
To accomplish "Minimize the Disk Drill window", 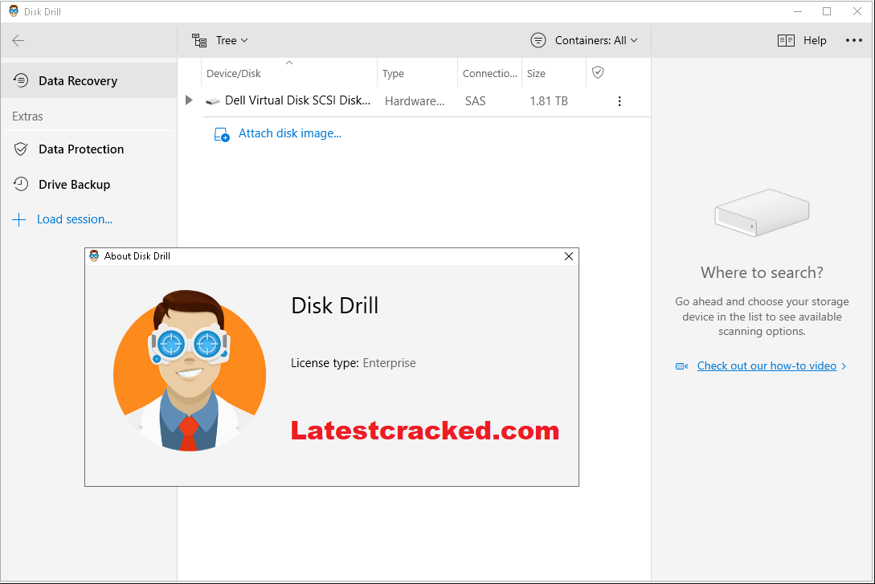I will tap(798, 11).
